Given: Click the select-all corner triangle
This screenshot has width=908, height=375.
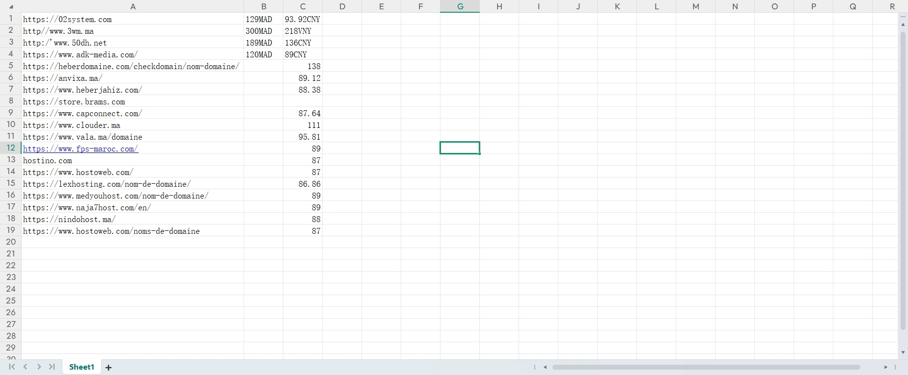Looking at the screenshot, I should coord(11,7).
